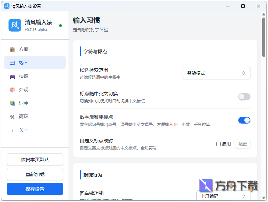Screen dimensions: 268x202
Task: Click the version text v0.7.15-alpha
Action: [x=36, y=30]
